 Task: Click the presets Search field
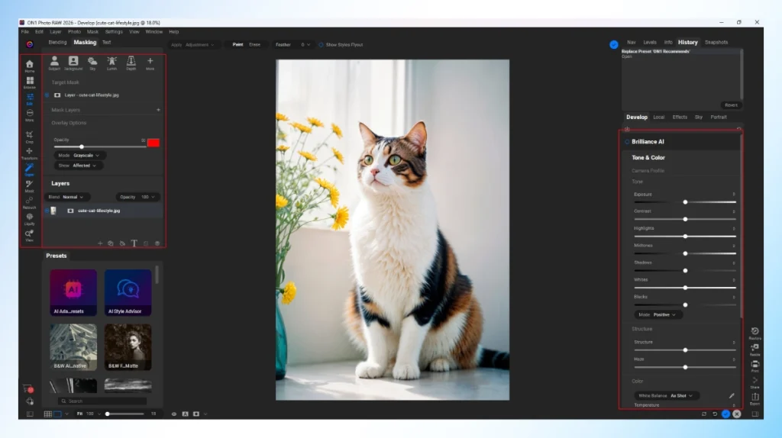[103, 401]
